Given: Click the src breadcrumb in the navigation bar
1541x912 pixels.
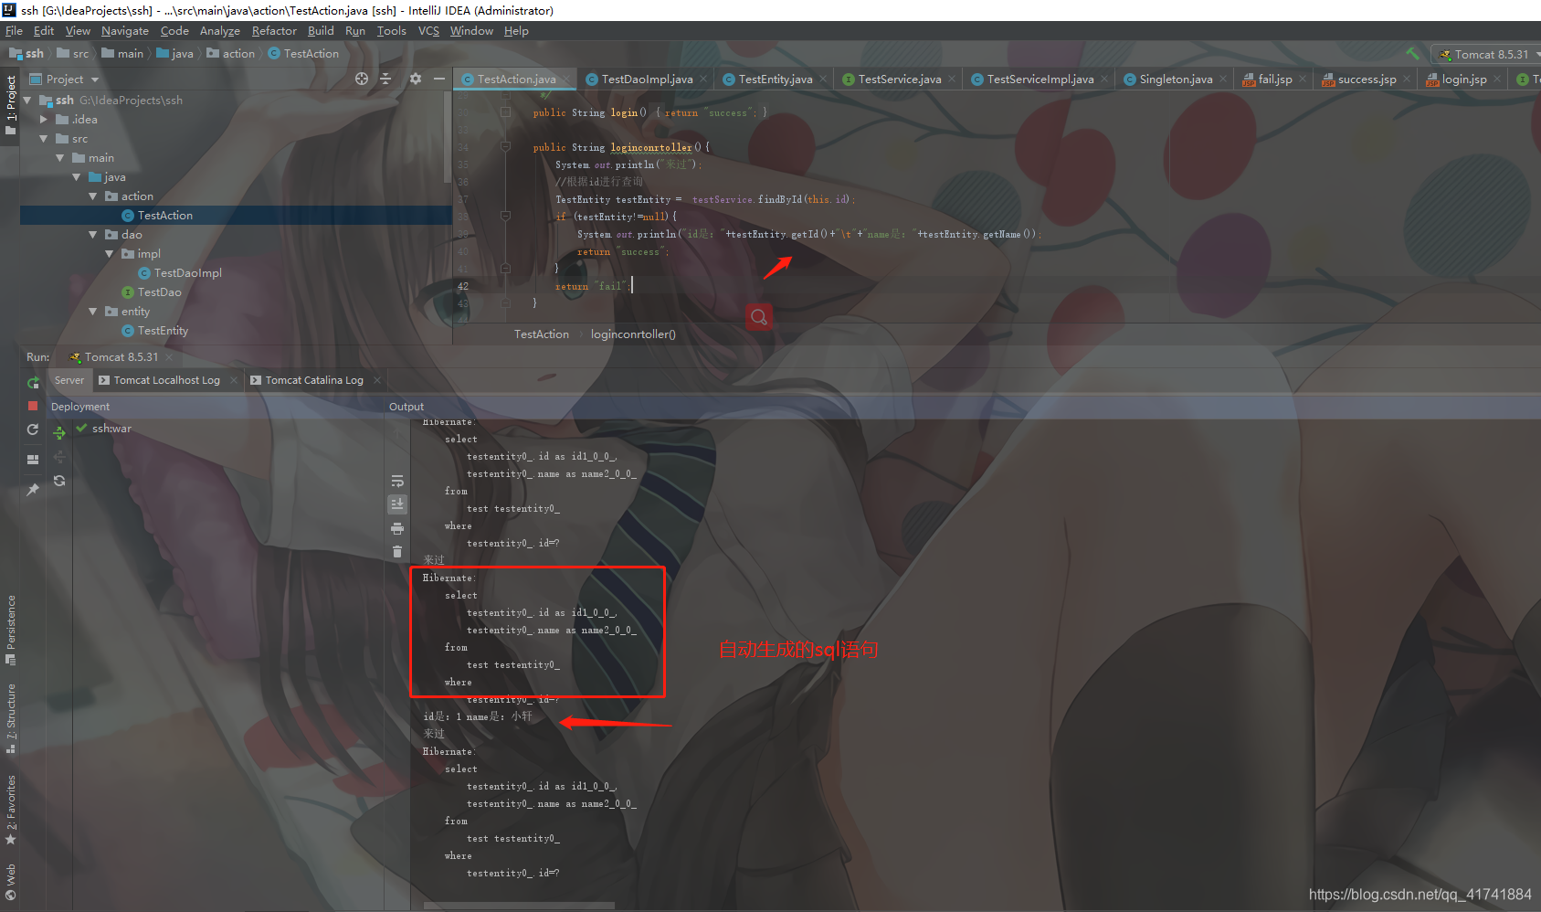Looking at the screenshot, I should point(73,54).
